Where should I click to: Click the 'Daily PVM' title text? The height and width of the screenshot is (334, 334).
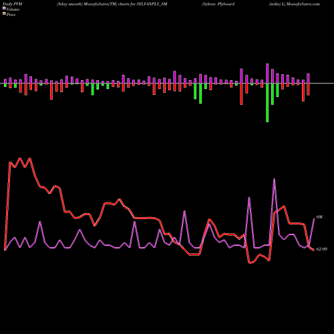(x=13, y=4)
